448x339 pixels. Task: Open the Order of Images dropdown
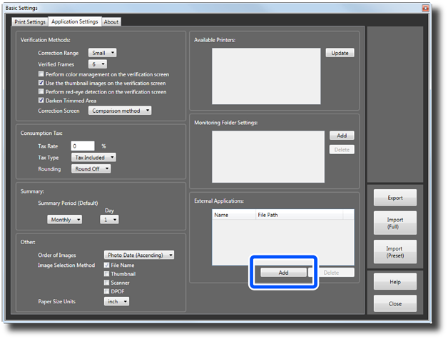coord(138,255)
